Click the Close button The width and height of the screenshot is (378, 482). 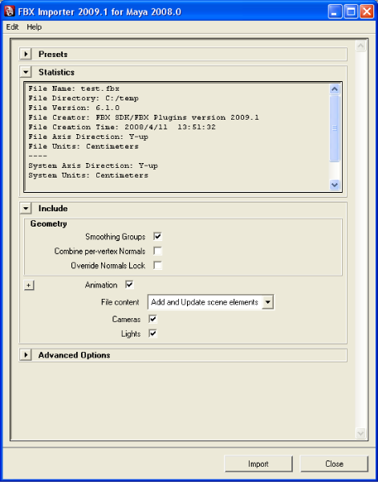click(x=334, y=464)
